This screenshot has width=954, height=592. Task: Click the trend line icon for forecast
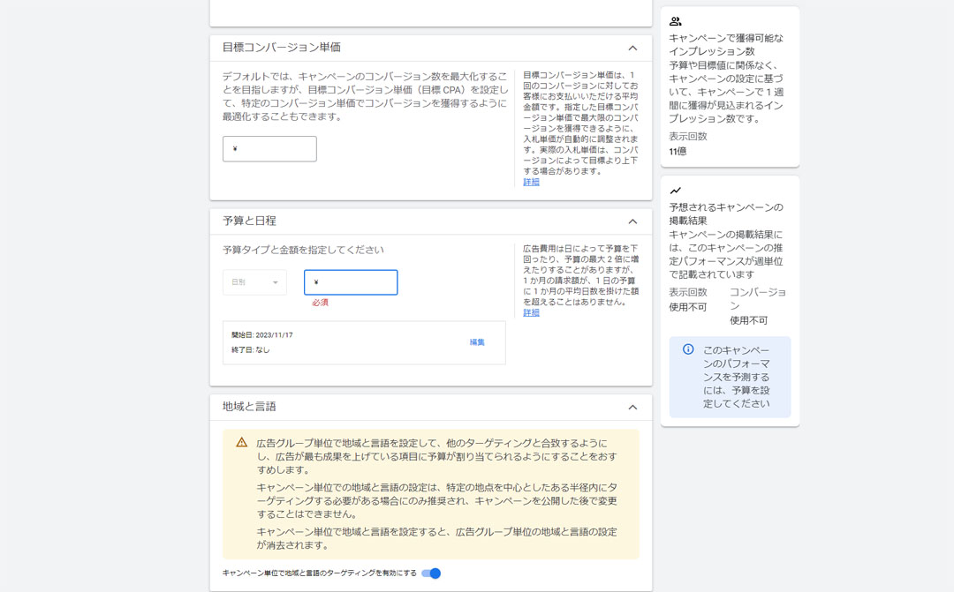[676, 191]
